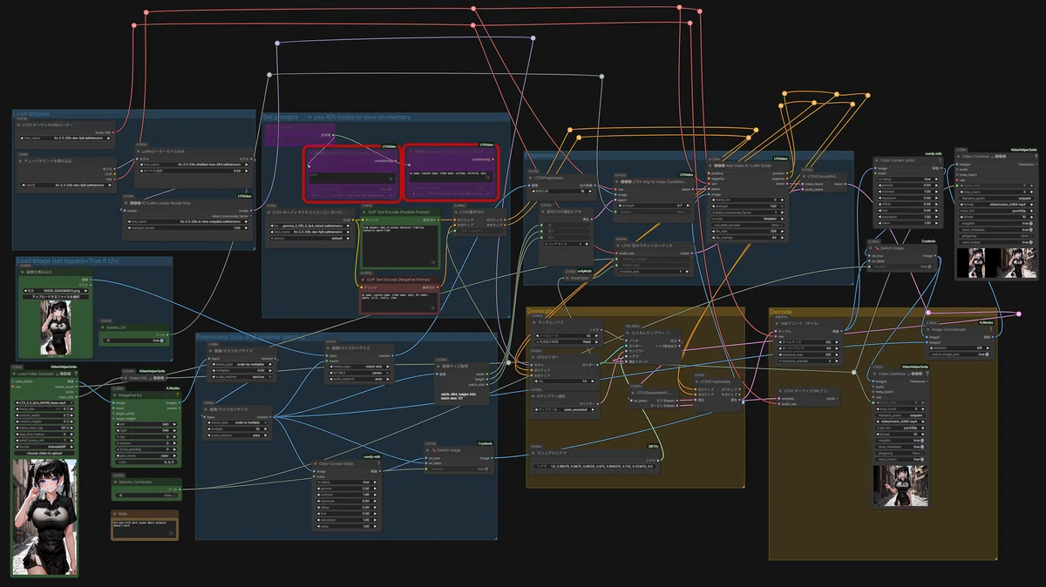Click noise seed 42 field in Generate group
1046x587 pixels.
point(566,334)
